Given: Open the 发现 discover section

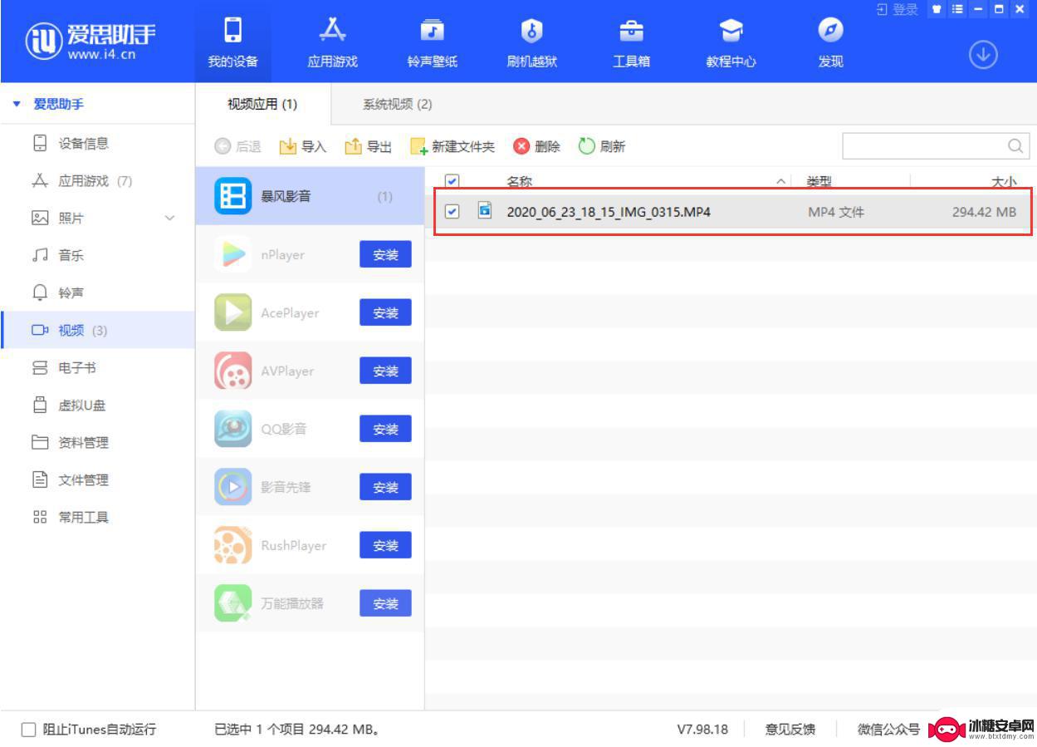Looking at the screenshot, I should pos(830,42).
